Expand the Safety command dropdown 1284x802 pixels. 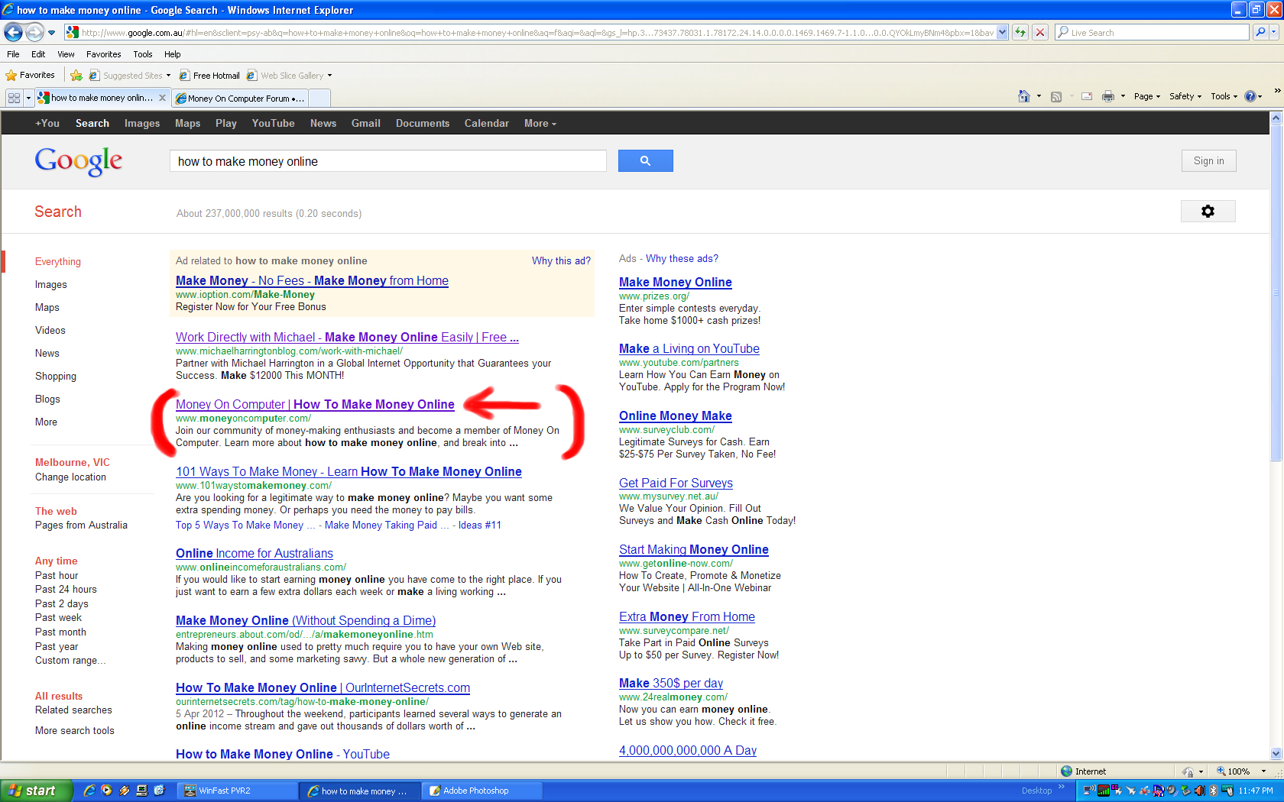point(1185,96)
